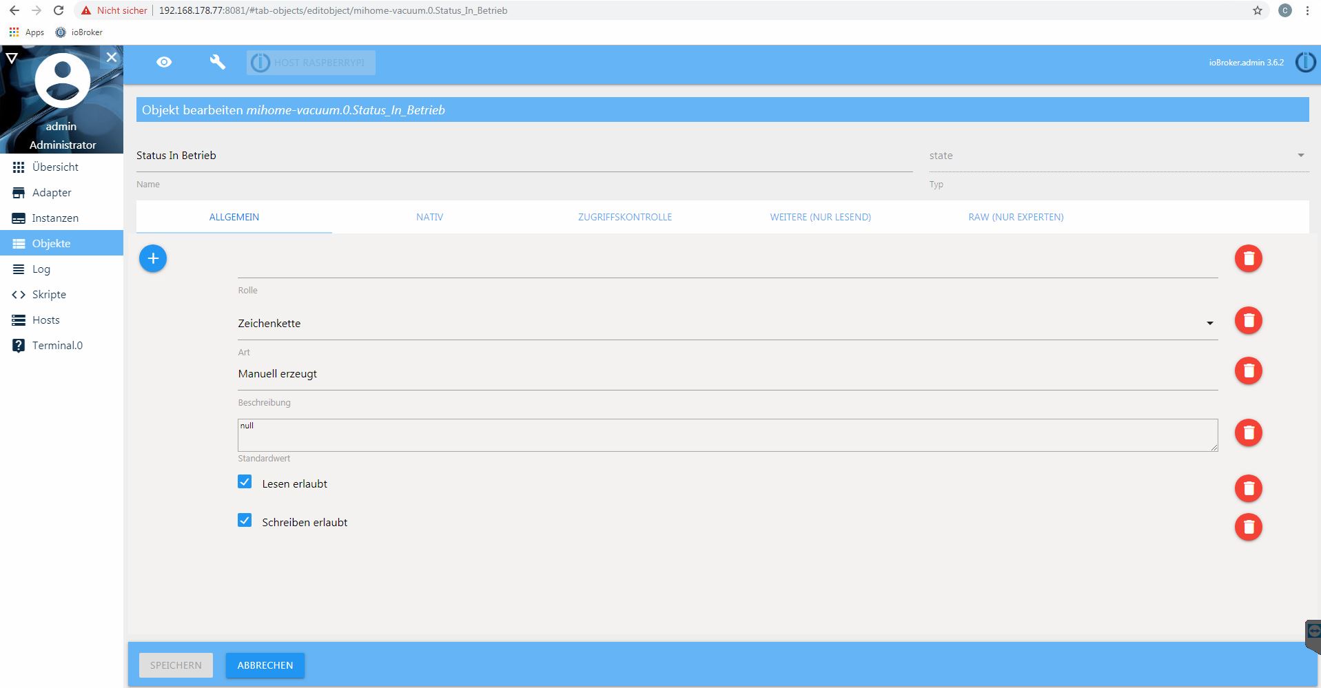
Task: Switch to WEITERE (NUR LESEND) tab
Action: point(820,217)
